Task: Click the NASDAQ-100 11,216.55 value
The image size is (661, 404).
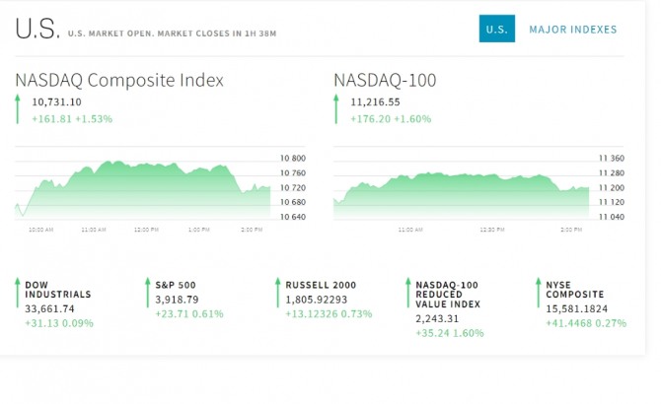Action: pos(375,101)
